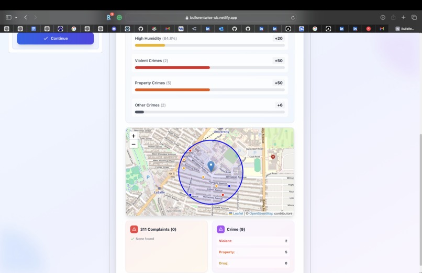The width and height of the screenshot is (422, 273).
Task: Click the blue location pin marker
Action: click(211, 167)
